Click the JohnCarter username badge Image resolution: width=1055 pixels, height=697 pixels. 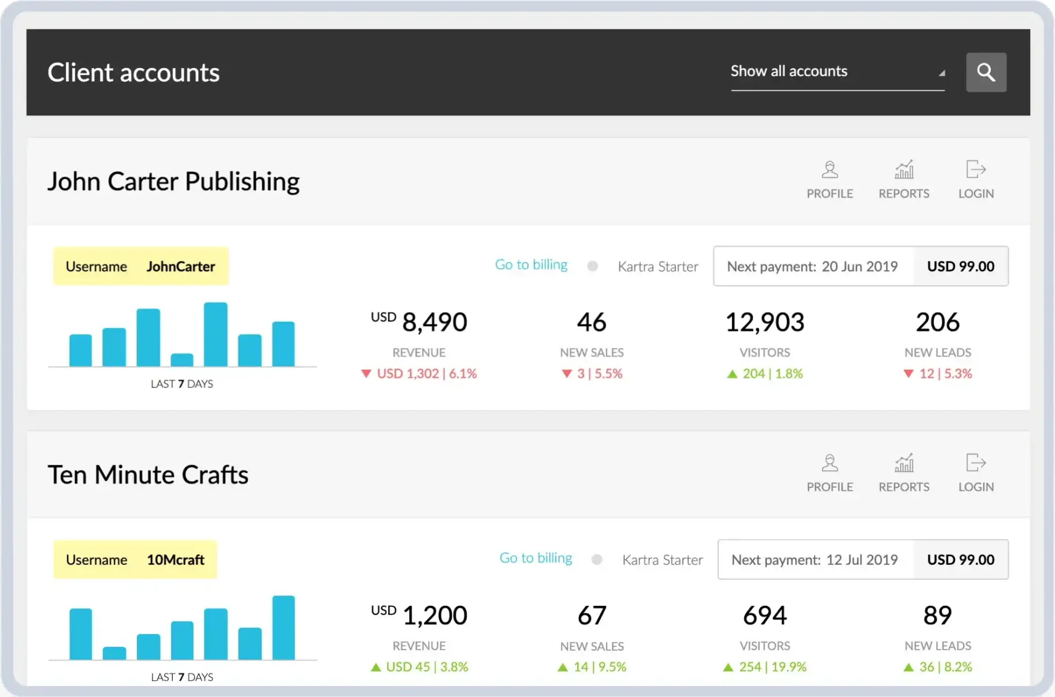[x=140, y=266]
